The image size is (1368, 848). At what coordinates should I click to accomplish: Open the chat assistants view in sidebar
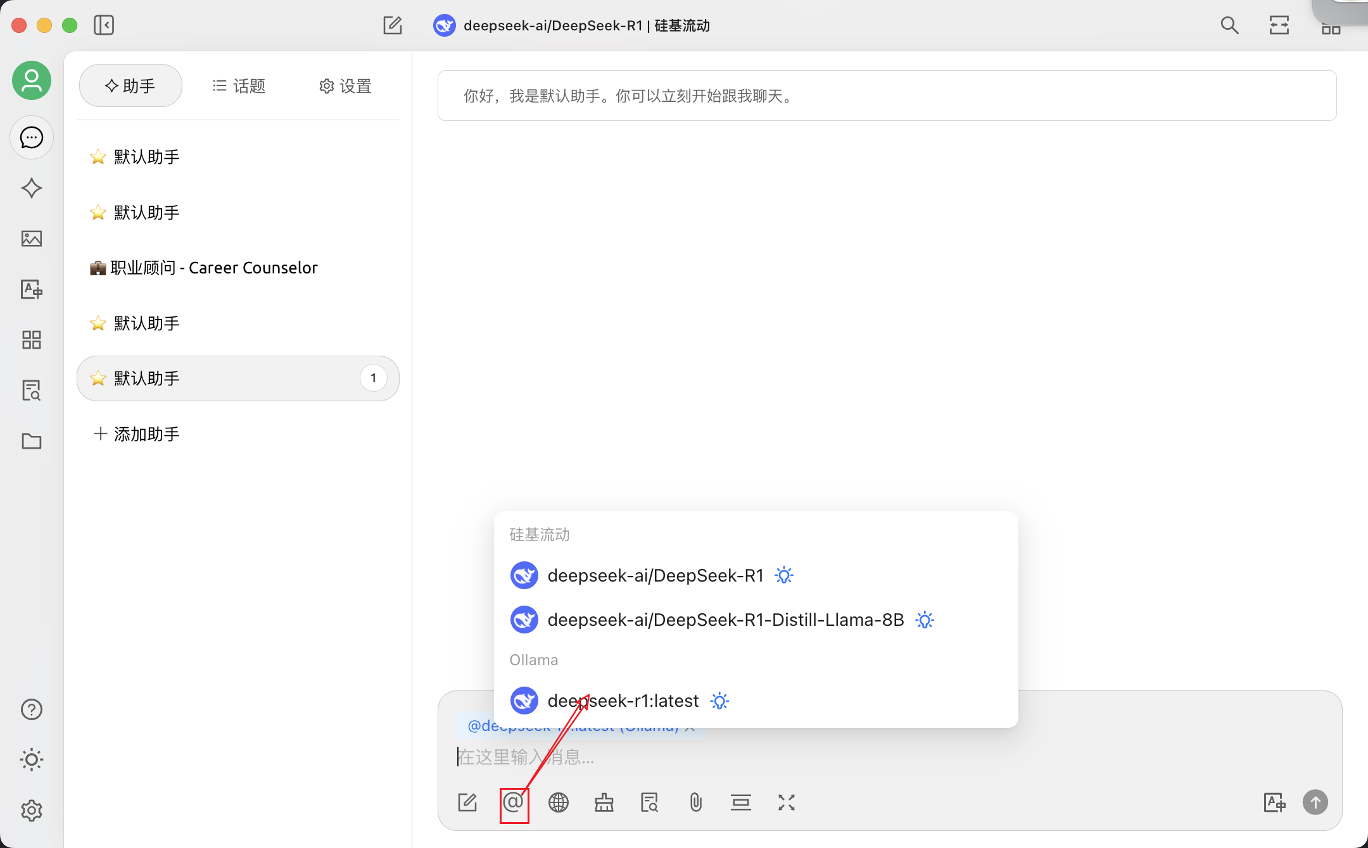click(x=32, y=137)
